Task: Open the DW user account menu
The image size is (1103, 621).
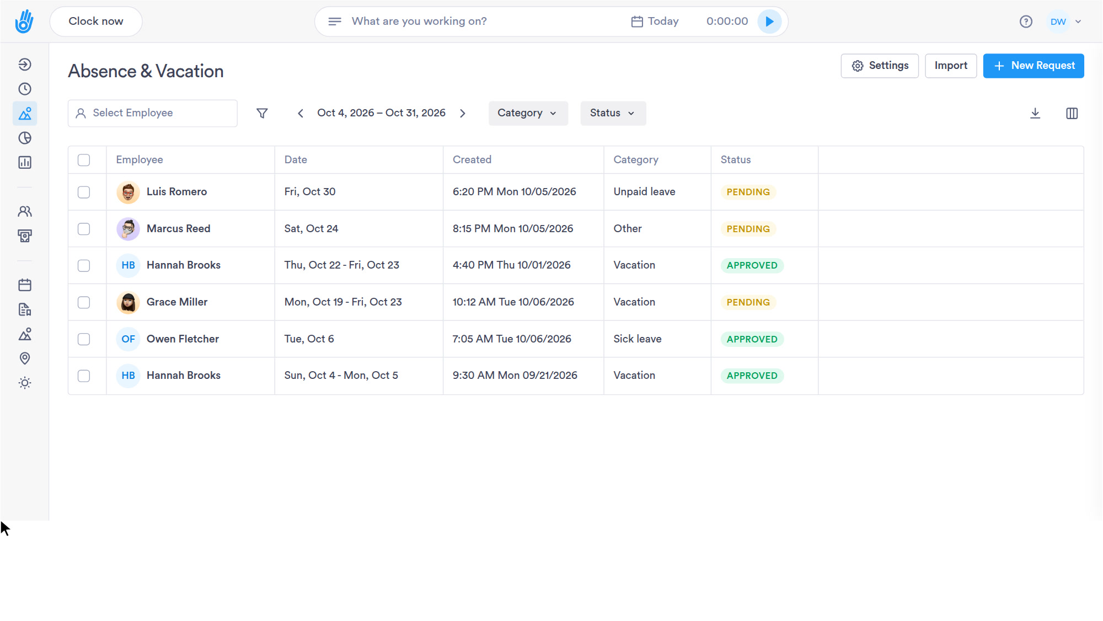Action: (1065, 22)
